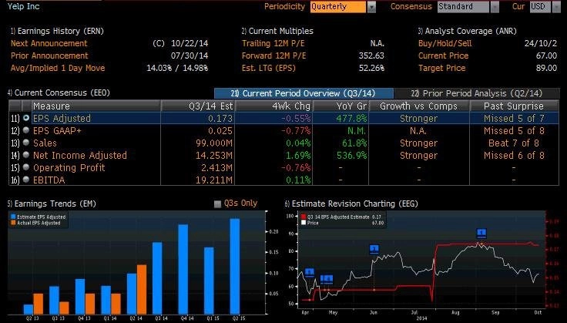
Task: Select the Consensus field showing Standard
Action: pos(463,7)
